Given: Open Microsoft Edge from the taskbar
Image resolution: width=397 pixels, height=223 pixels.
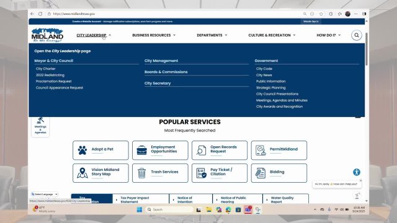Looking at the screenshot, I should pos(228,209).
